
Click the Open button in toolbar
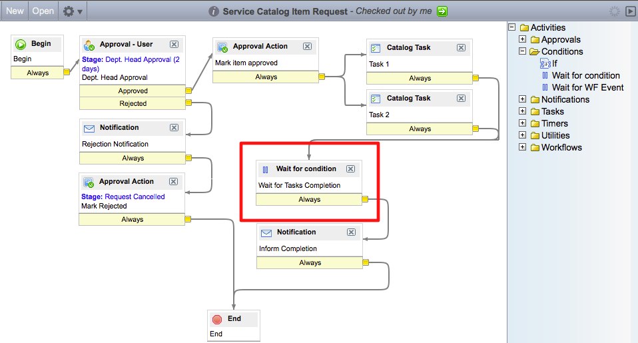pyautogui.click(x=43, y=11)
